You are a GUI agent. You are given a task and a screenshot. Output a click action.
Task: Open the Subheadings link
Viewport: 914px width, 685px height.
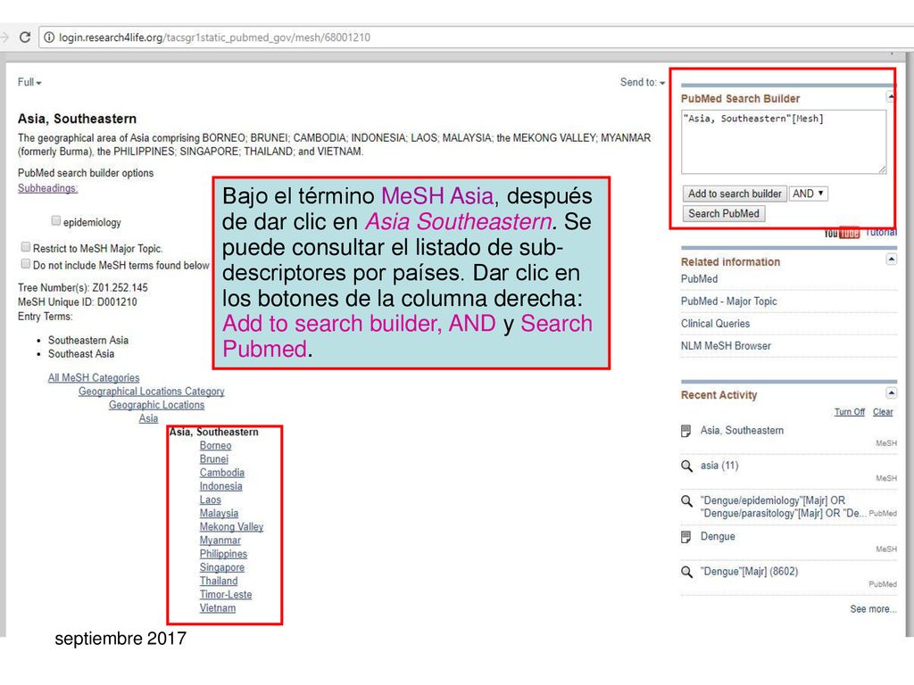click(48, 188)
